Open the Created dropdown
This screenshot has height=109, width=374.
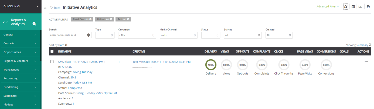pyautogui.click(x=279, y=35)
